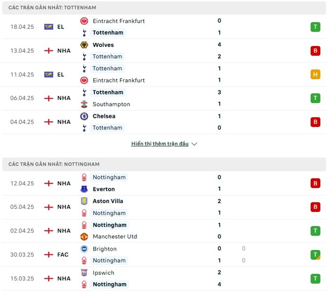Click the Chelsea club crest icon
The image size is (327, 292).
(x=84, y=116)
